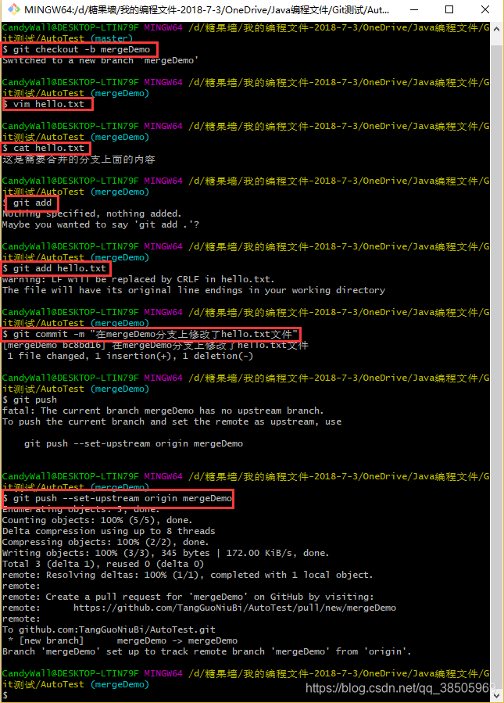Click the 'git add hello.txt' command line
This screenshot has height=703, width=504.
[55, 268]
